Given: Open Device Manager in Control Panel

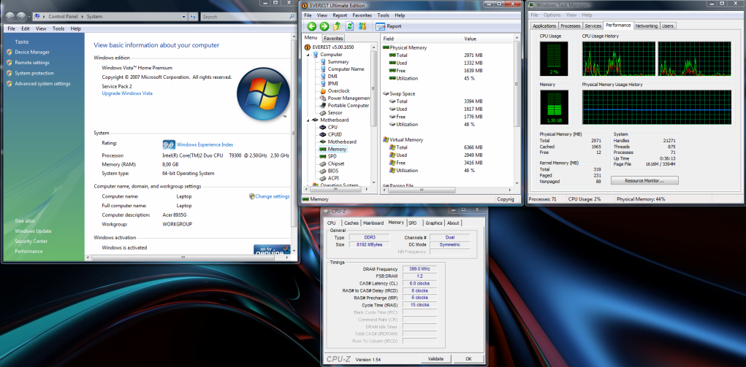Looking at the screenshot, I should tap(32, 53).
